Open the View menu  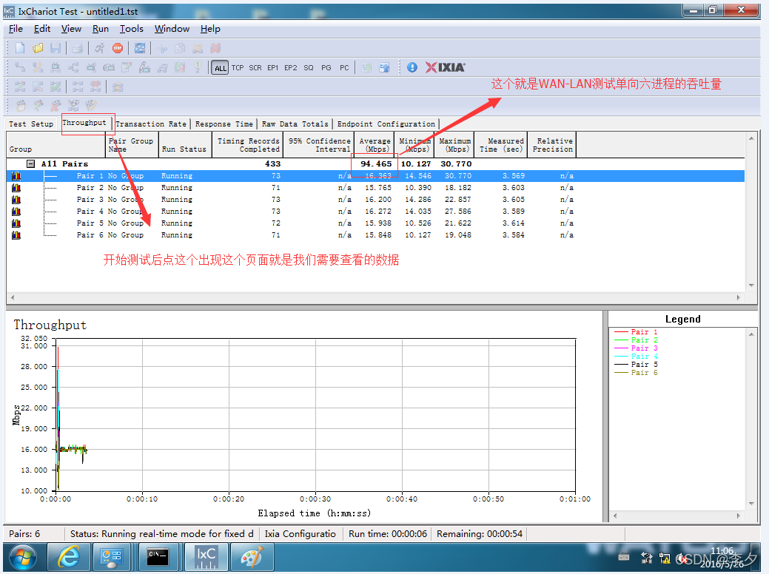click(71, 29)
